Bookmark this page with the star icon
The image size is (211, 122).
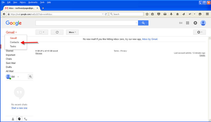[x=147, y=14]
